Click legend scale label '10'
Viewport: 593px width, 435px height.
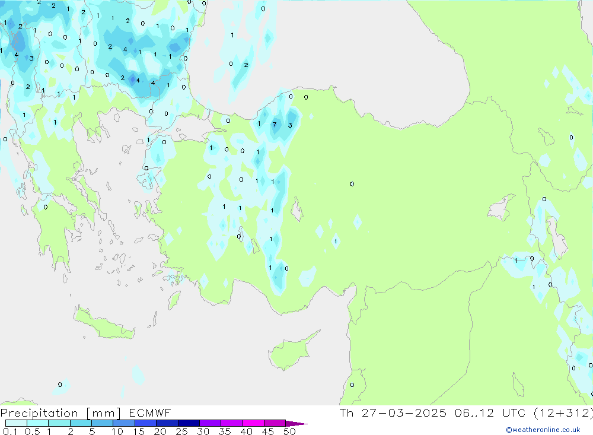(x=117, y=431)
